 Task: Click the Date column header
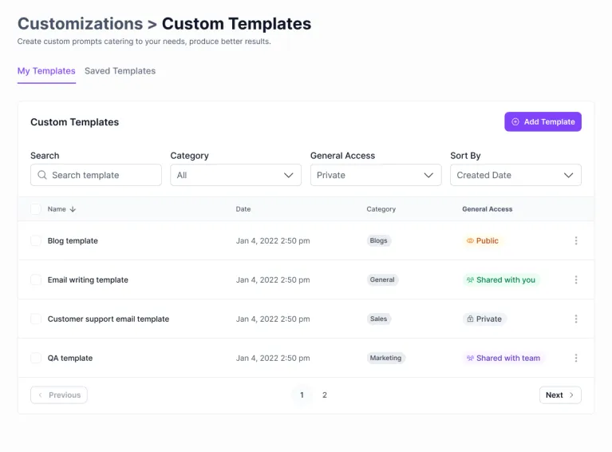click(243, 209)
